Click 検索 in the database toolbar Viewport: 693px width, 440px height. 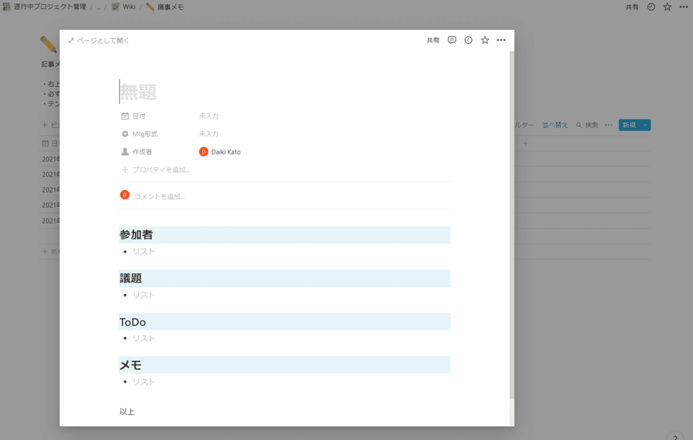click(x=587, y=125)
